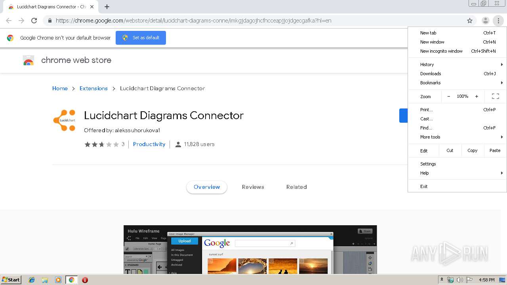The width and height of the screenshot is (507, 285).
Task: Choose Exit from the Chrome menu
Action: click(x=457, y=186)
